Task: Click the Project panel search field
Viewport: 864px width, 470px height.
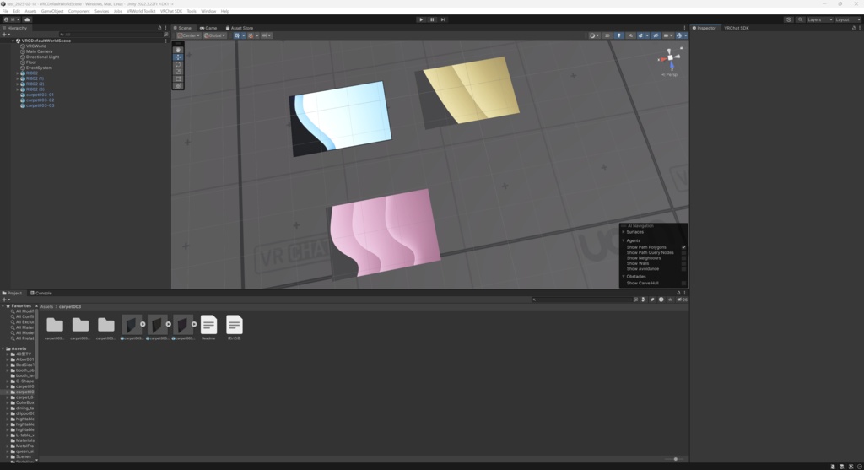Action: coord(581,300)
